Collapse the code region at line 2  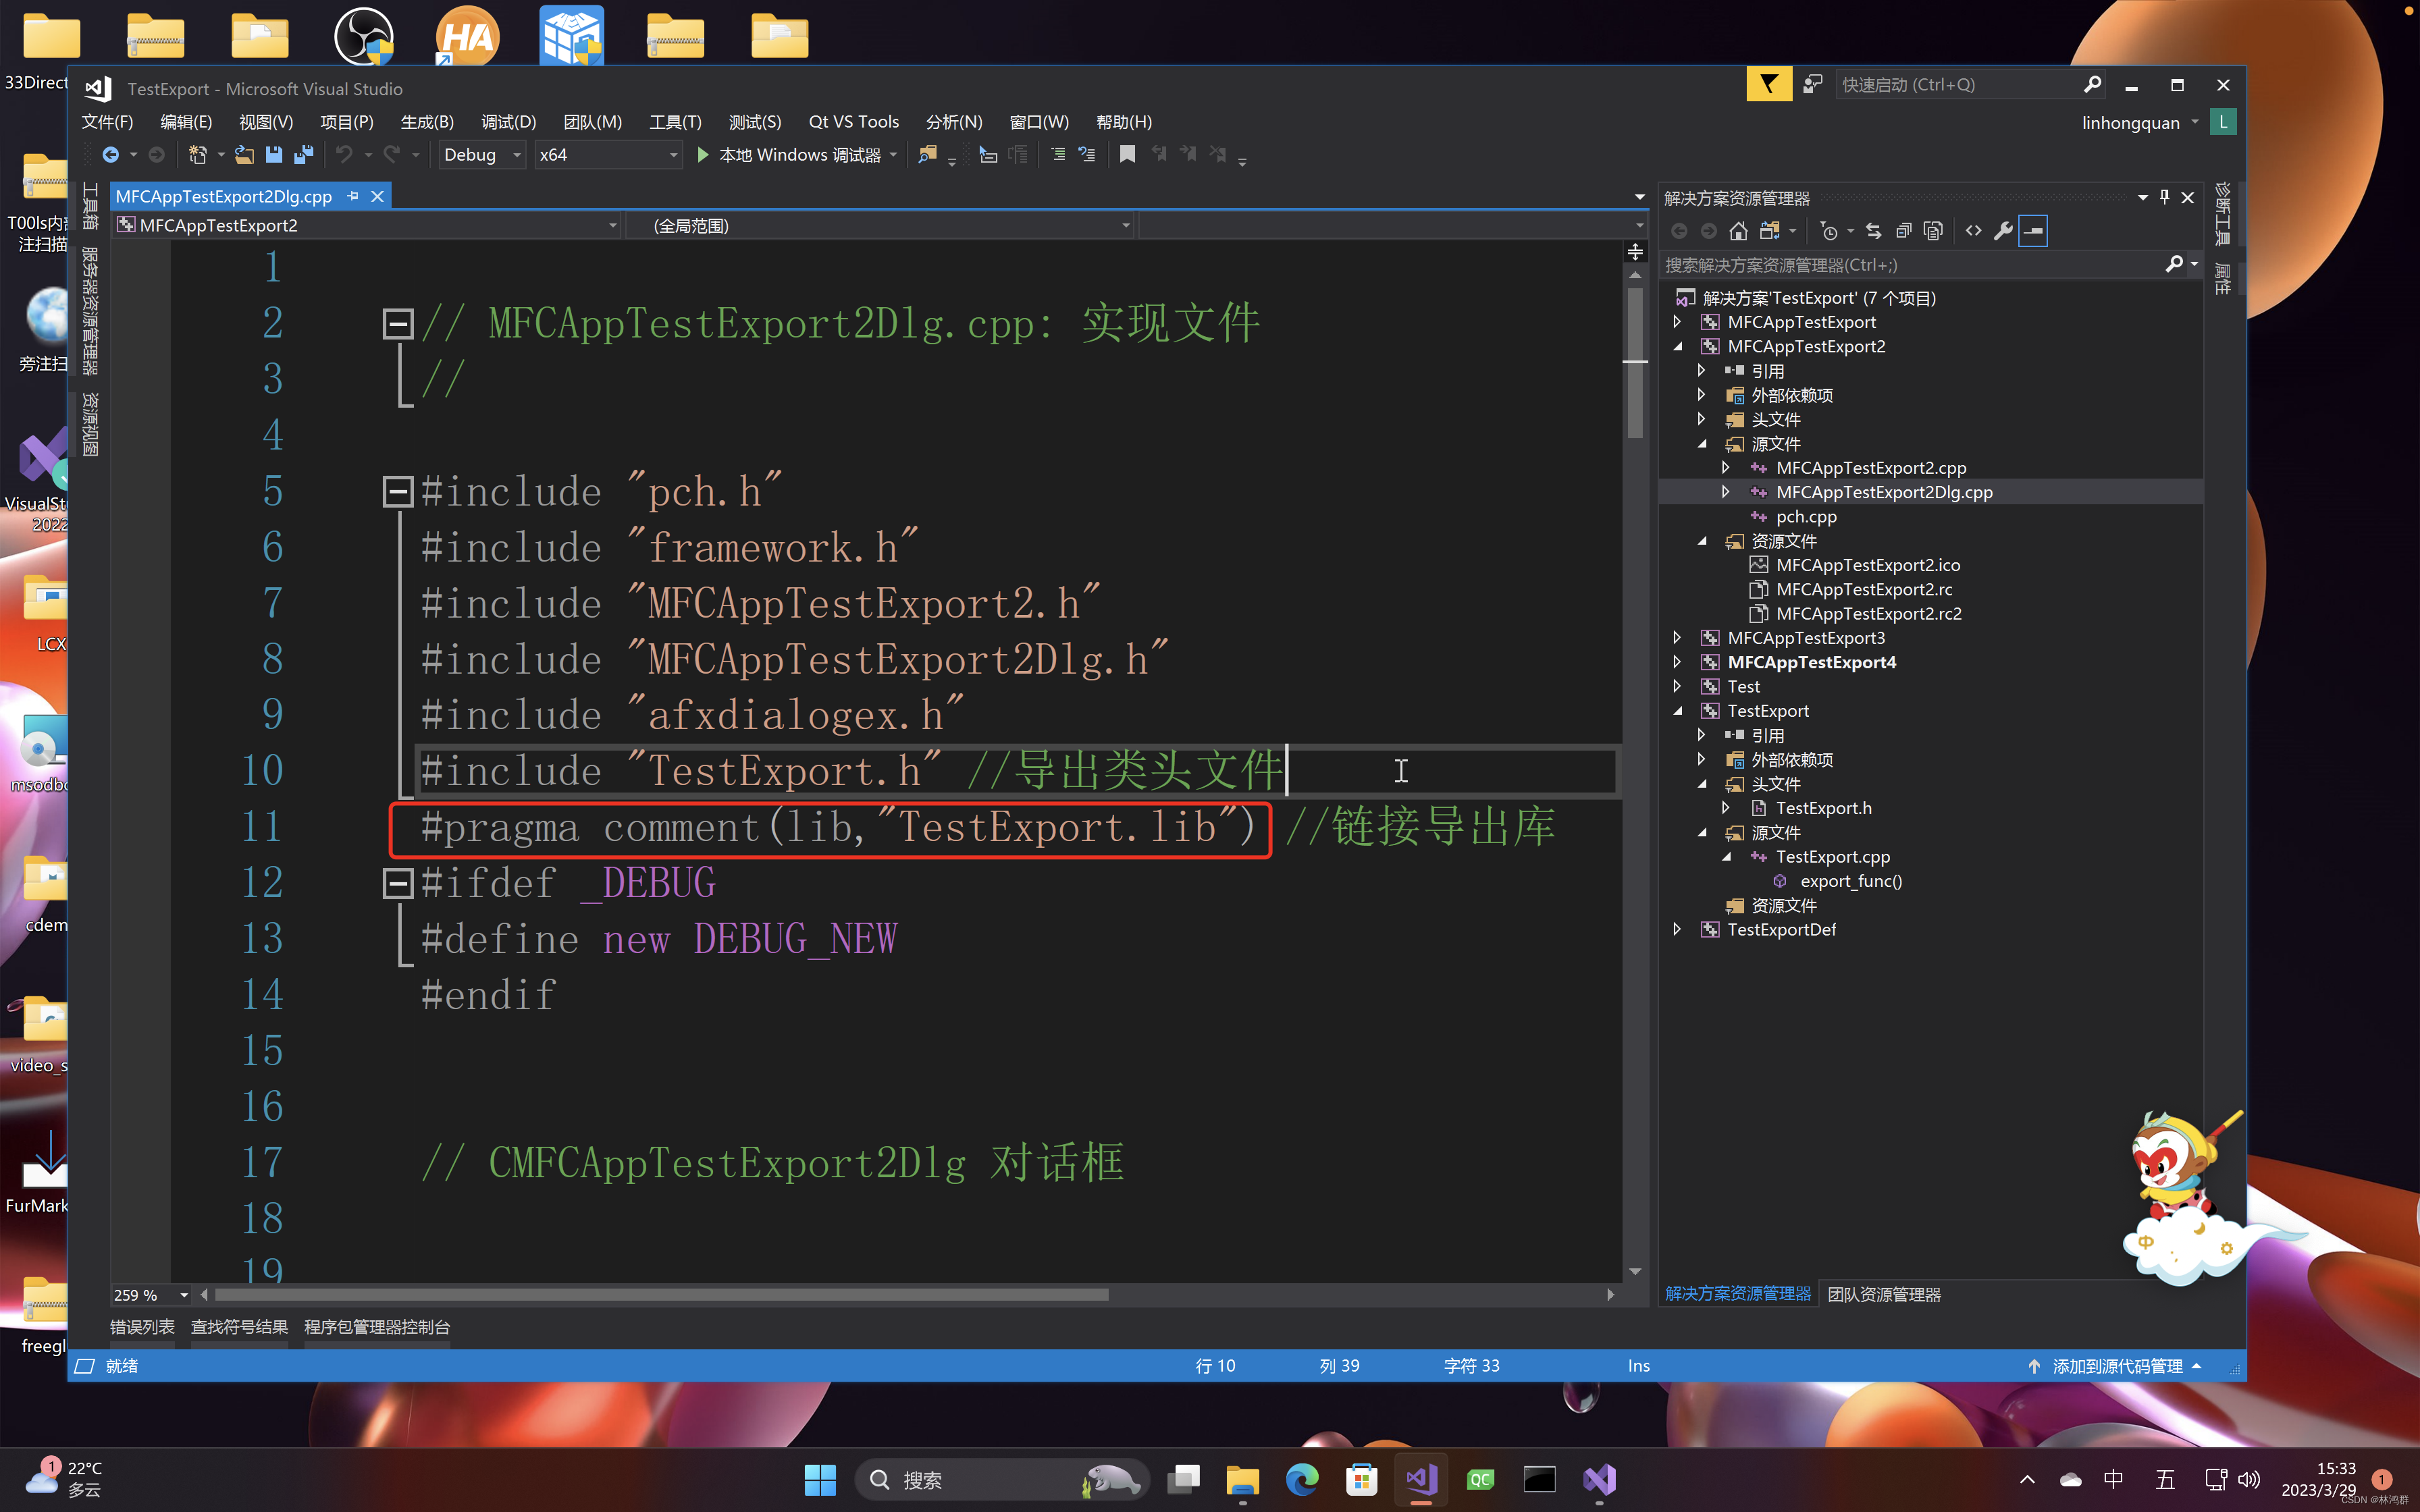click(398, 323)
